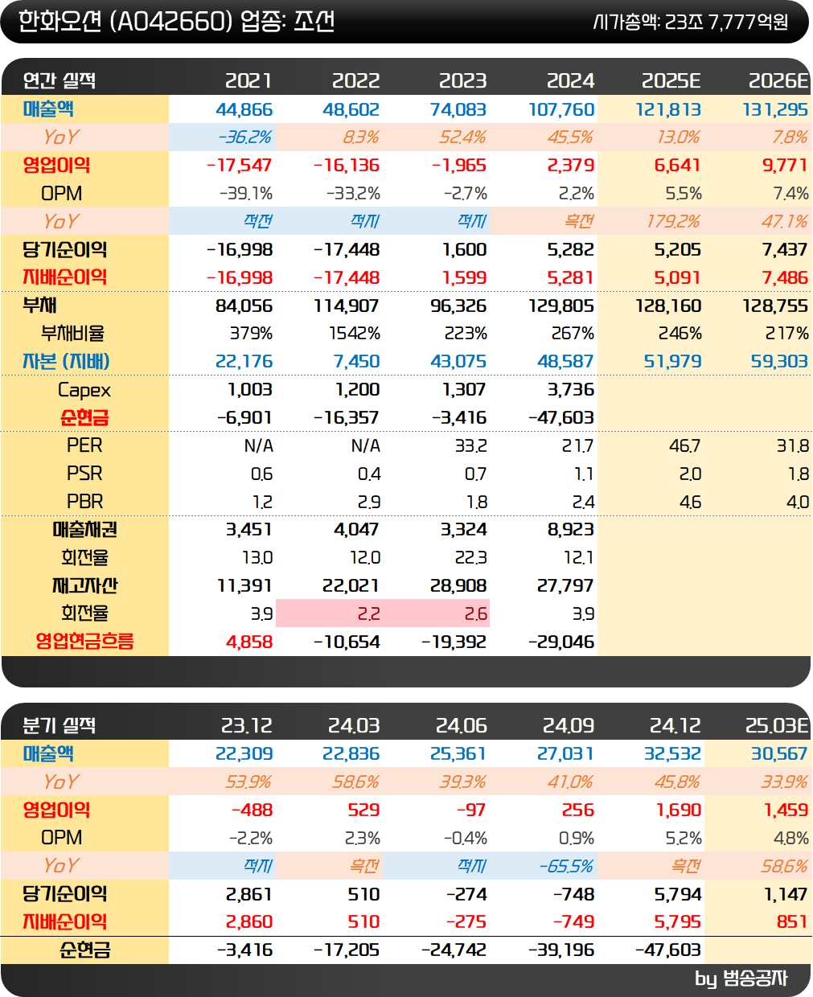Select debt ratio 217%

point(786,334)
